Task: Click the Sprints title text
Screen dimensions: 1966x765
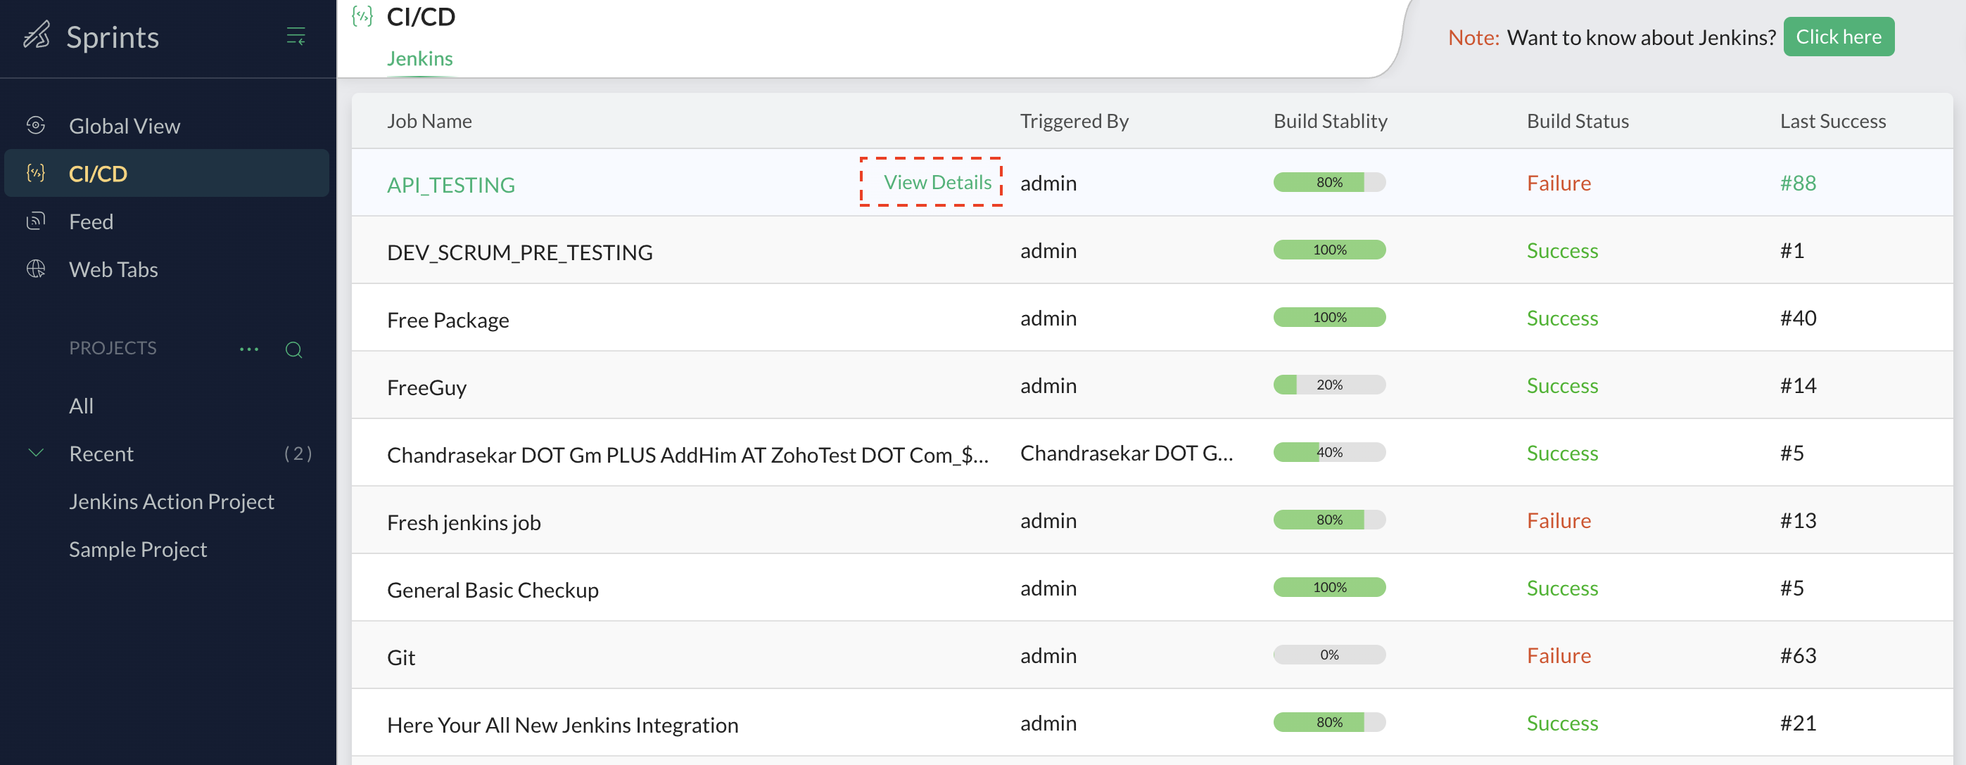Action: coord(112,37)
